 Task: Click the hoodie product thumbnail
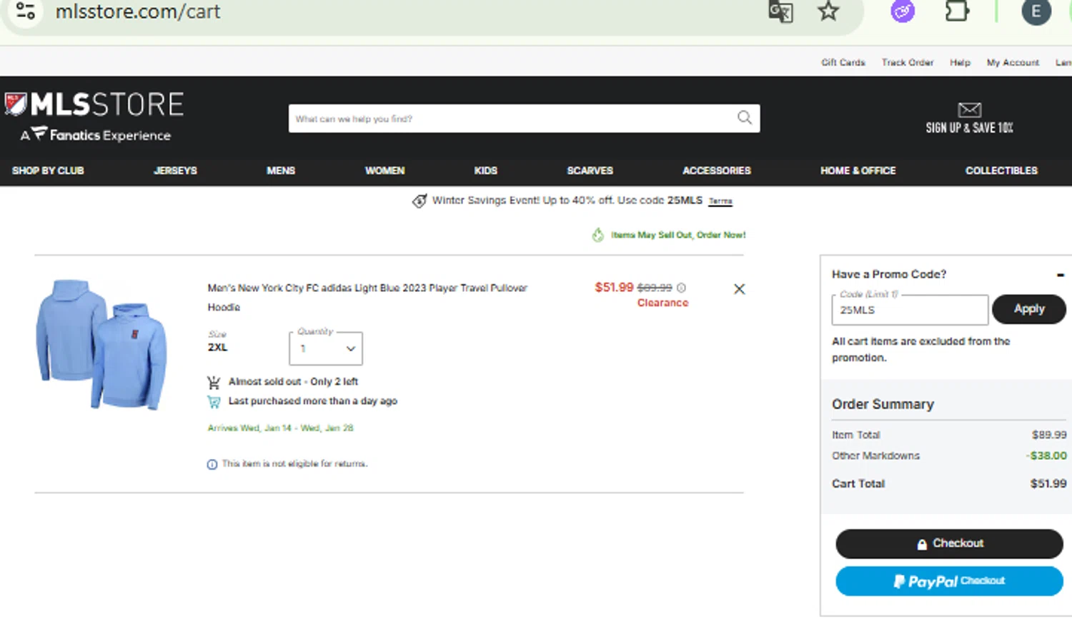(101, 345)
